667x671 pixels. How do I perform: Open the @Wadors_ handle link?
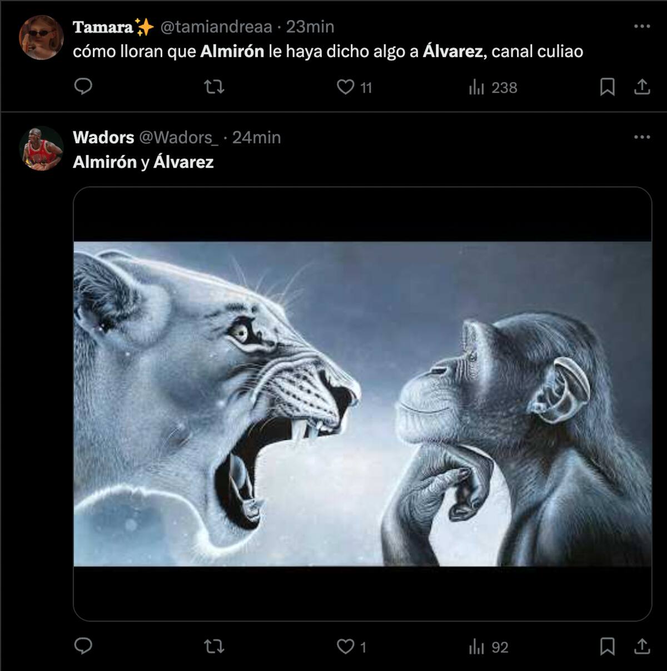pyautogui.click(x=178, y=138)
